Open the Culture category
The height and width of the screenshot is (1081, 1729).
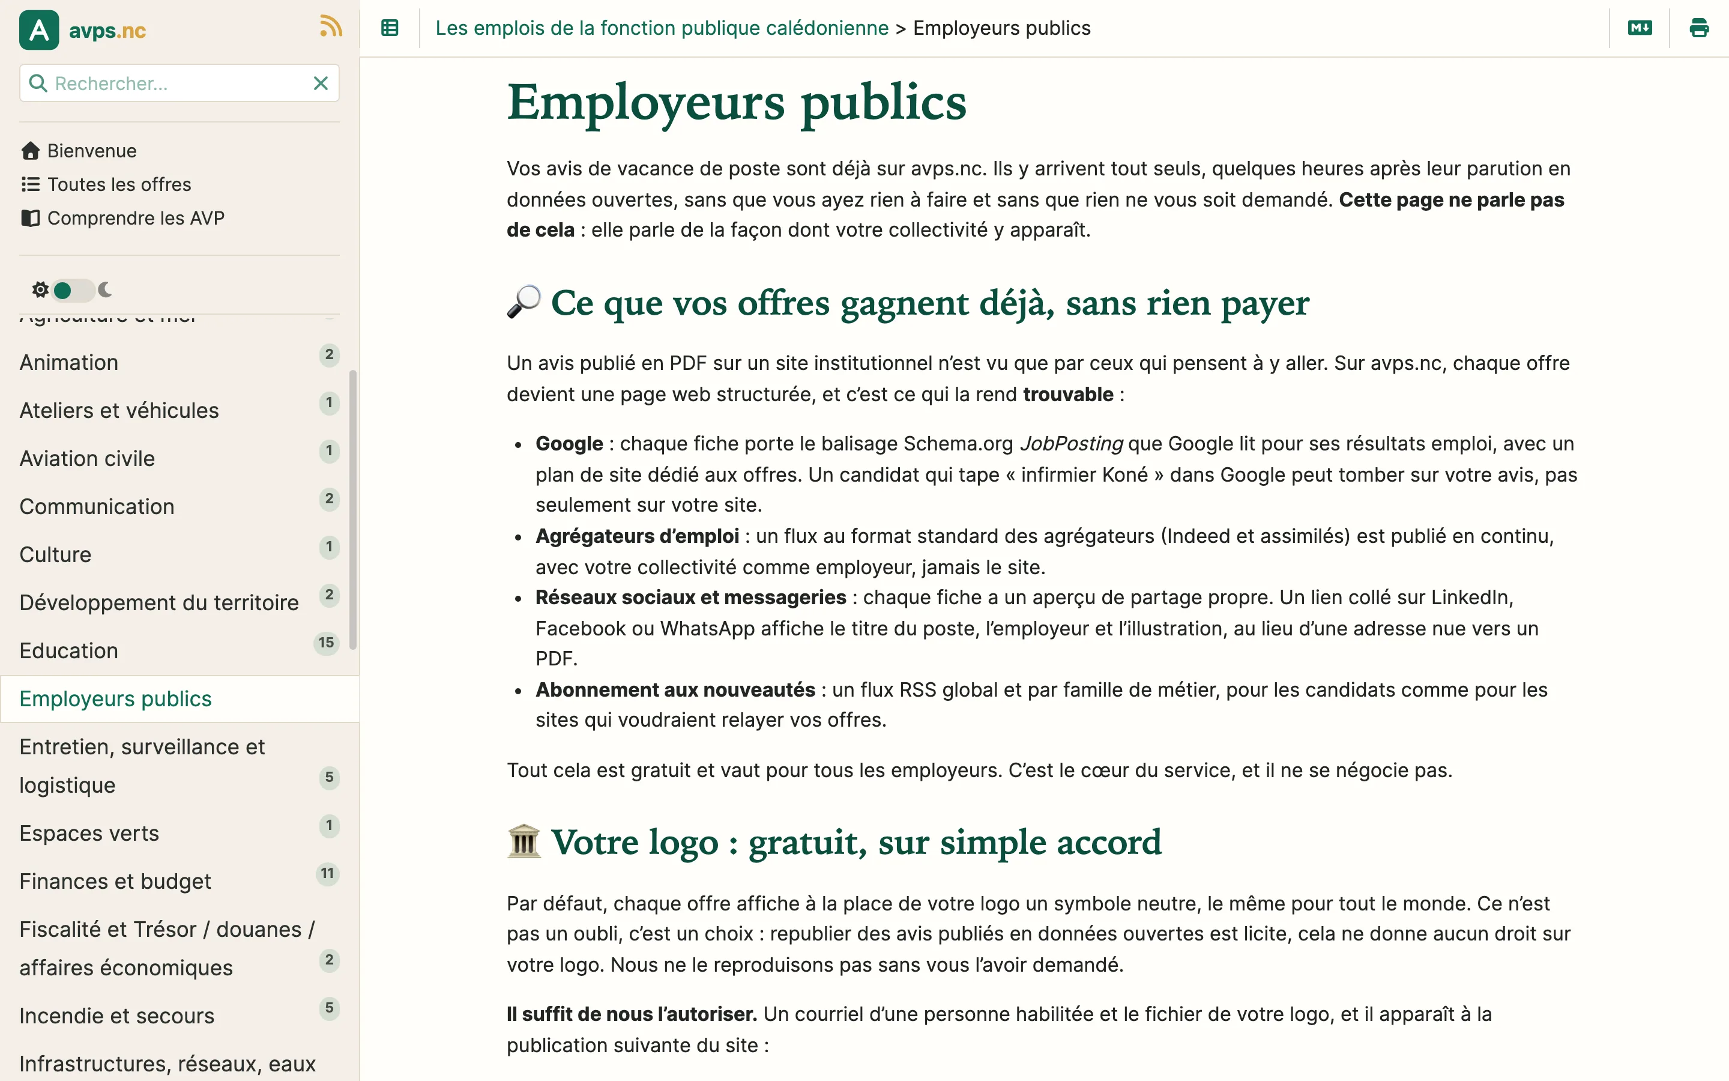coord(180,554)
